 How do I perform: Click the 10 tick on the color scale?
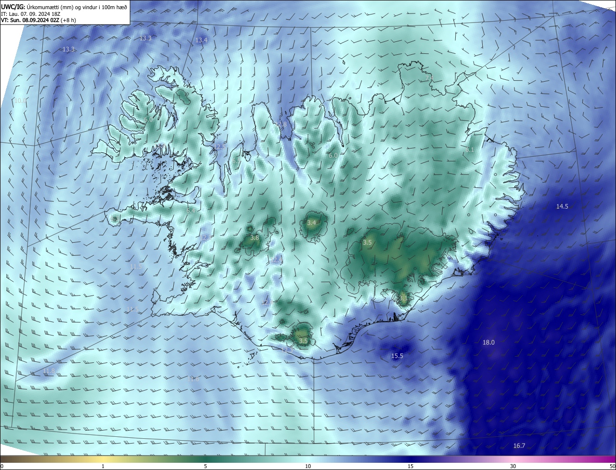click(x=308, y=466)
